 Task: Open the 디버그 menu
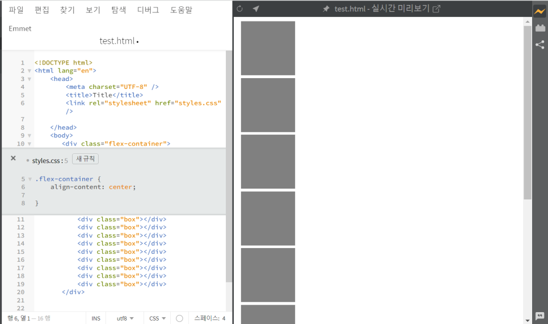pos(148,10)
